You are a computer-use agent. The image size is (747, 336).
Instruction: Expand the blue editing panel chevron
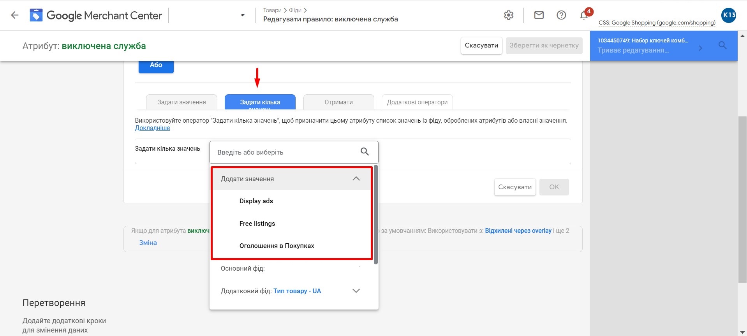[700, 48]
